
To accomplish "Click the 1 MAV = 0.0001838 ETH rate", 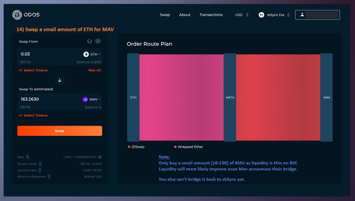I will point(80,157).
